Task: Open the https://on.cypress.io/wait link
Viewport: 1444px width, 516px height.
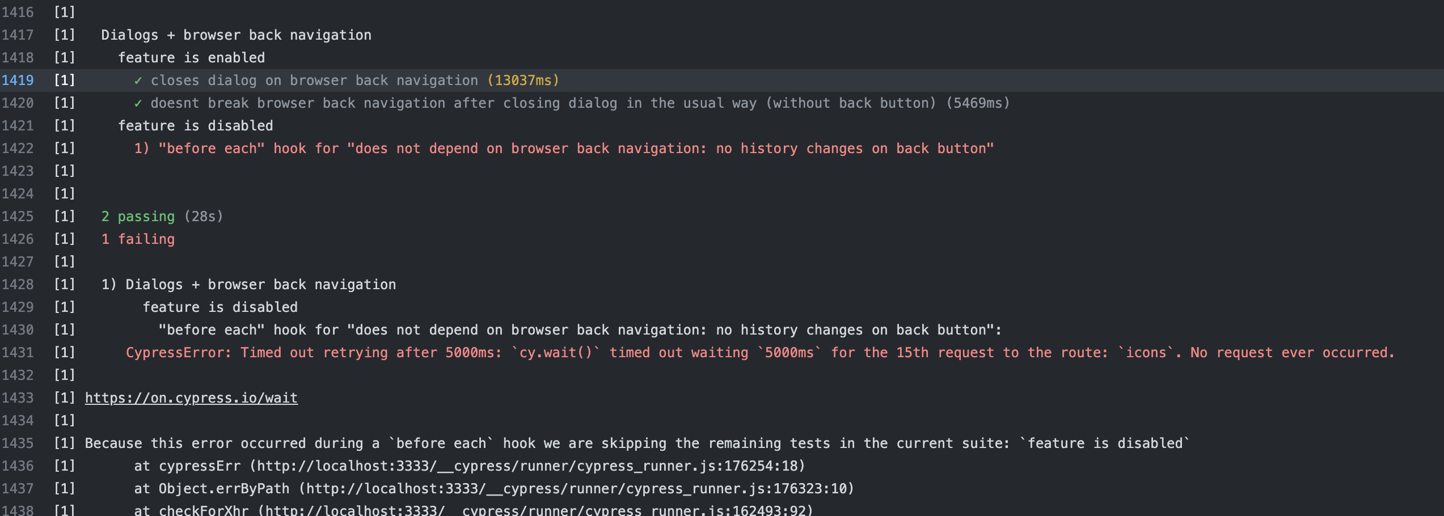Action: pos(191,397)
